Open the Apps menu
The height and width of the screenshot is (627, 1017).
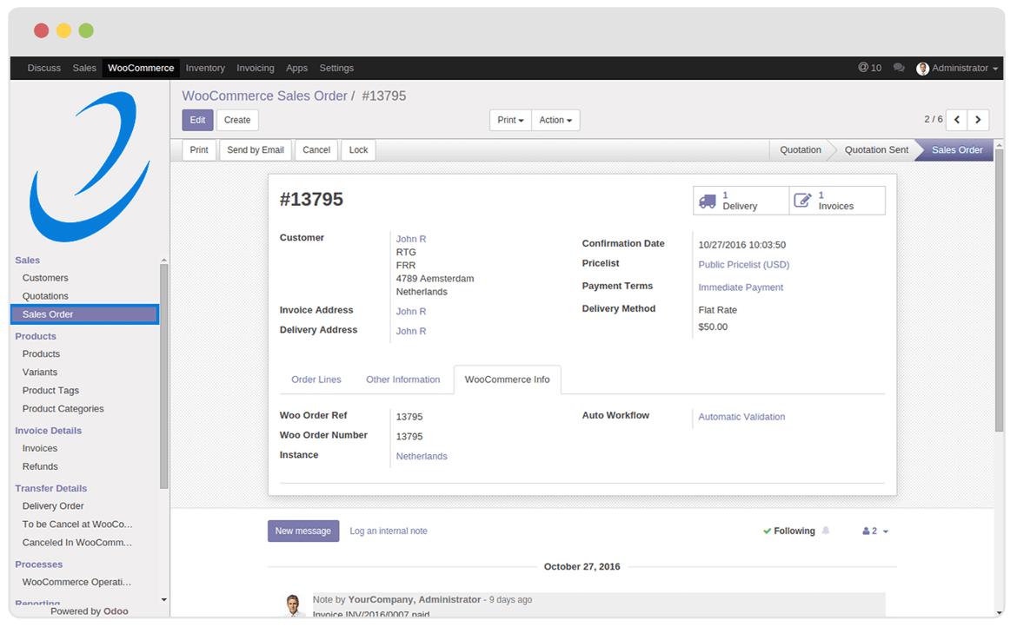[296, 68]
